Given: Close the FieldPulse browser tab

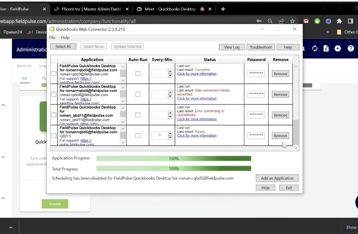Looking at the screenshot, I should tap(44, 9).
